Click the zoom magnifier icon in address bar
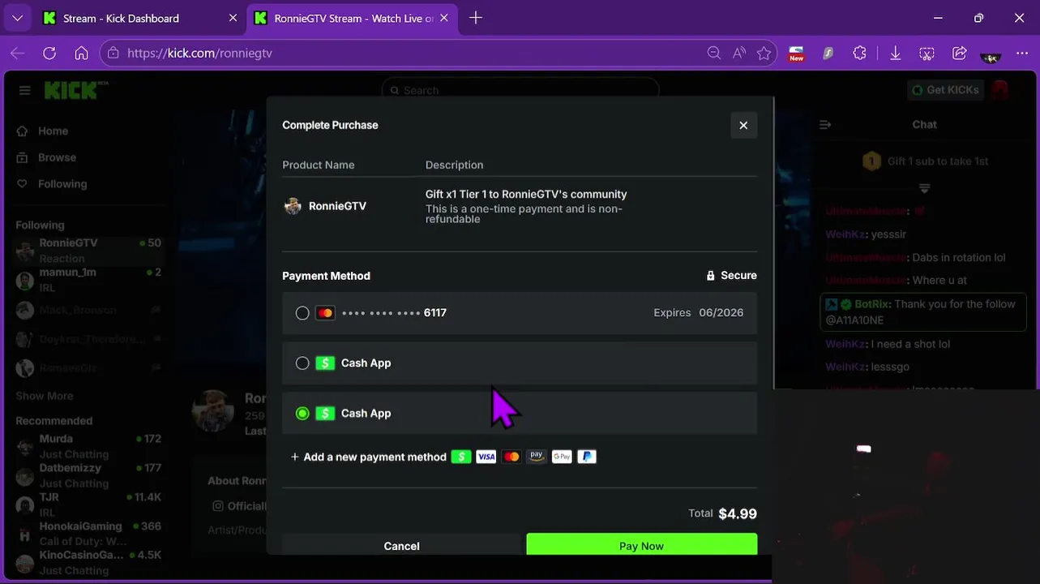This screenshot has width=1040, height=584. [713, 53]
